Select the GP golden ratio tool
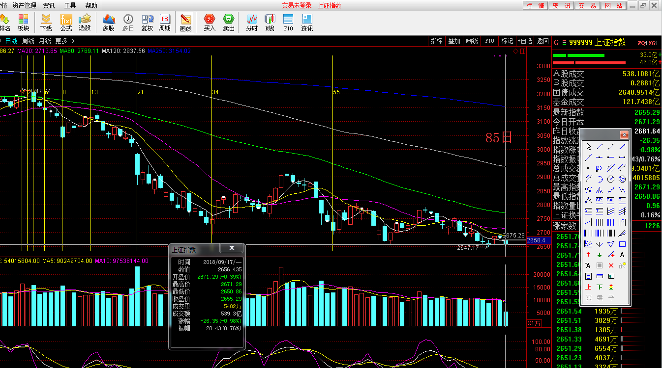 coord(600,200)
